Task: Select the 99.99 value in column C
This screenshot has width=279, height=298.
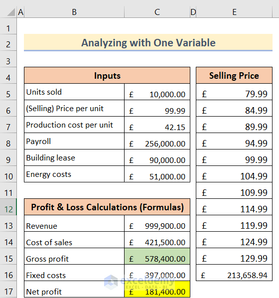Action: 157,108
